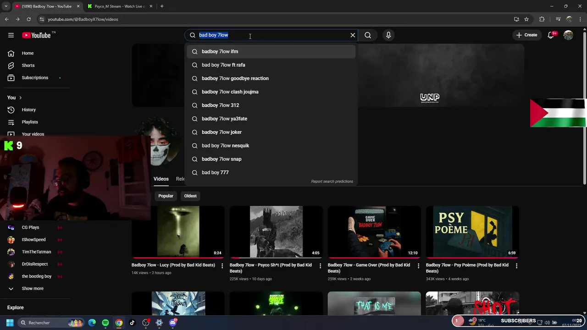587x330 pixels.
Task: Bookmark this page with the star
Action: coord(526,19)
